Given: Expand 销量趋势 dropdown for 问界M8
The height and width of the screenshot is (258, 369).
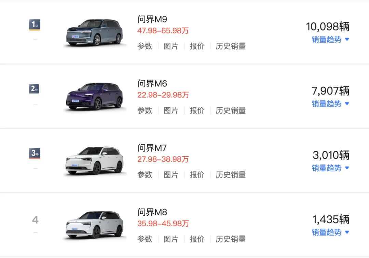Looking at the screenshot, I should 330,232.
